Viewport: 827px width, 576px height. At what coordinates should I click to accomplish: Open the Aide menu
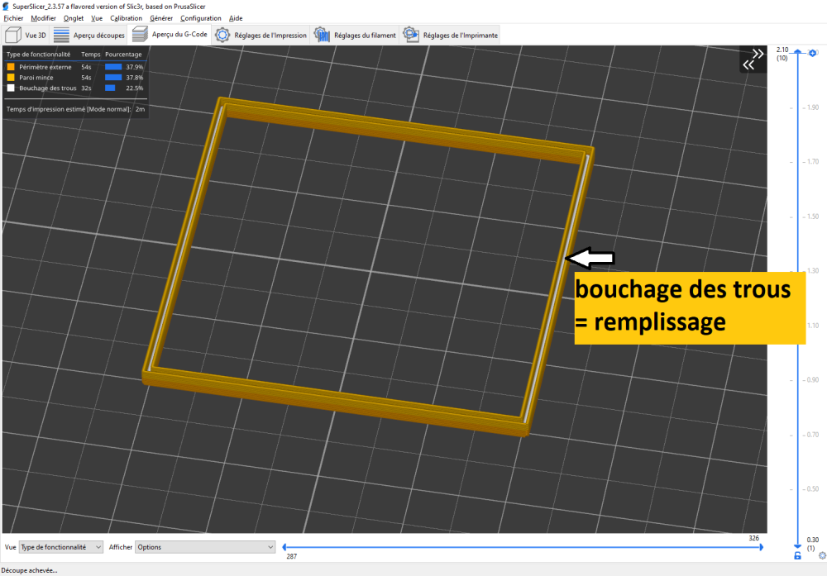pos(236,18)
